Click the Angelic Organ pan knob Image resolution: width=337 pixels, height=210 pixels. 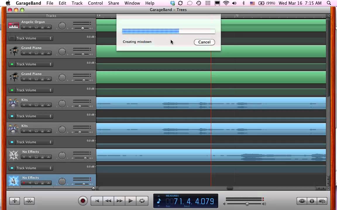pyautogui.click(x=62, y=26)
